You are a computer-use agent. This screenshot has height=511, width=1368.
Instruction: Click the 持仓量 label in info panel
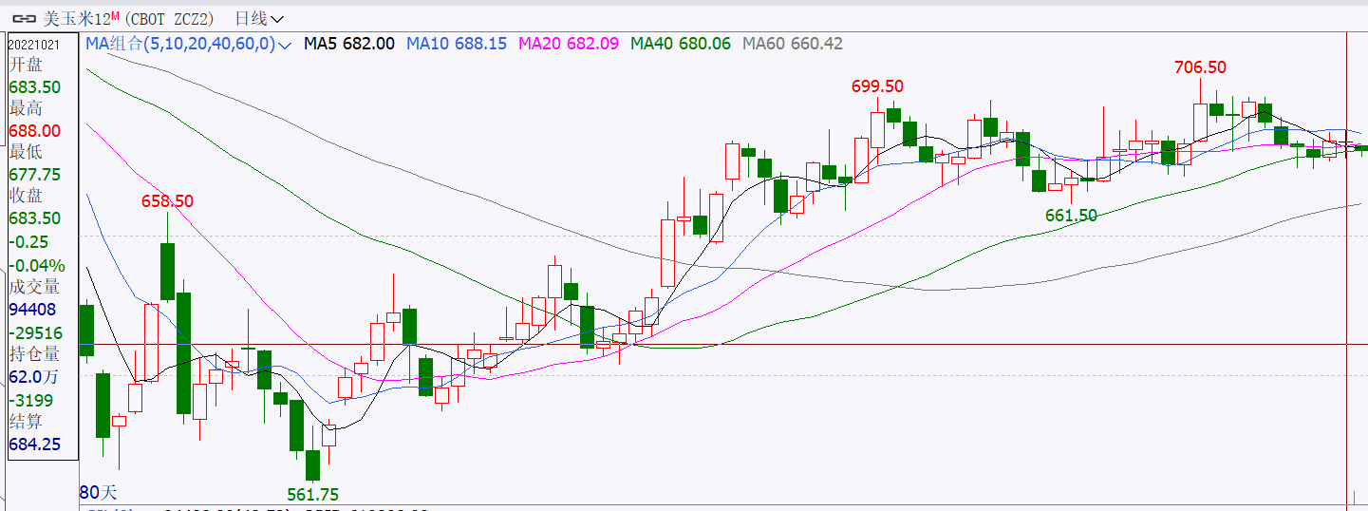click(x=34, y=354)
